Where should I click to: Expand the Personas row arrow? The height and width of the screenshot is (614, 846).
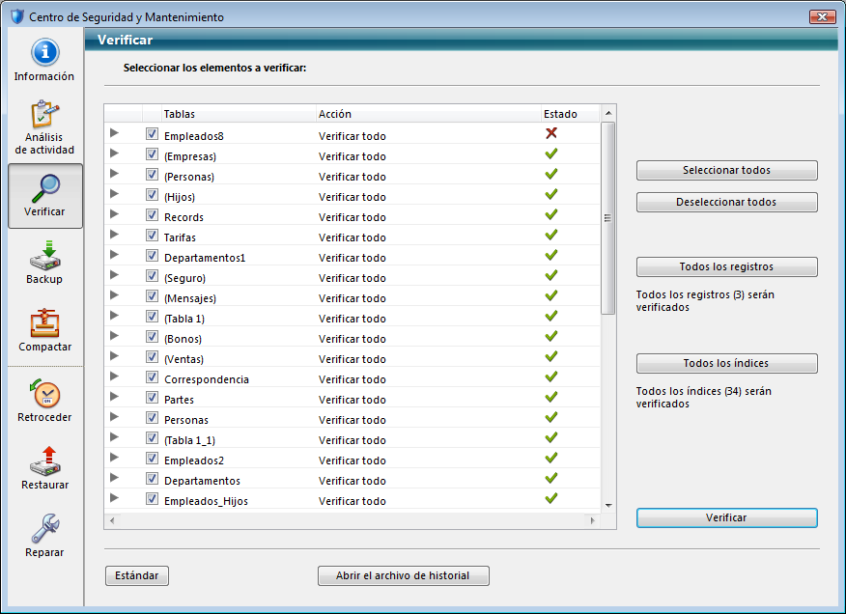click(114, 416)
